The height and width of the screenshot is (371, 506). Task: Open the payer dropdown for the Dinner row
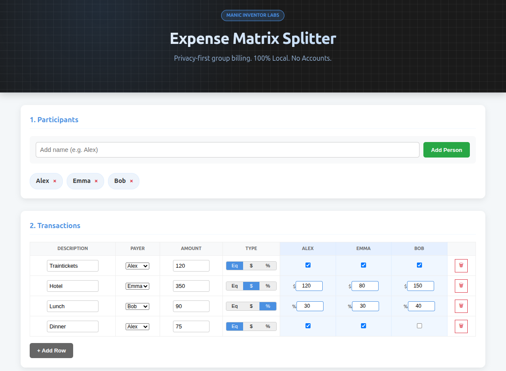[x=137, y=326]
